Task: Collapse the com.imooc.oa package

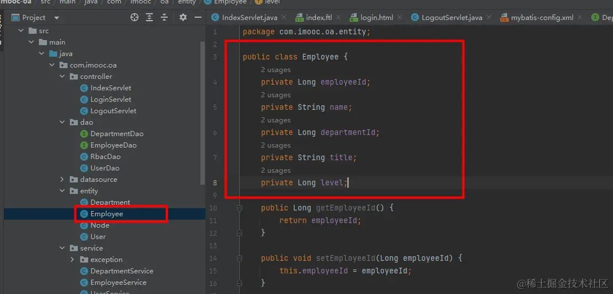Action: coord(52,65)
